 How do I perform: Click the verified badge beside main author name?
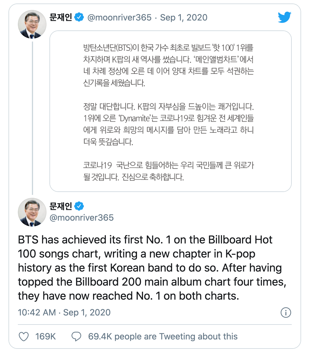[x=79, y=206]
